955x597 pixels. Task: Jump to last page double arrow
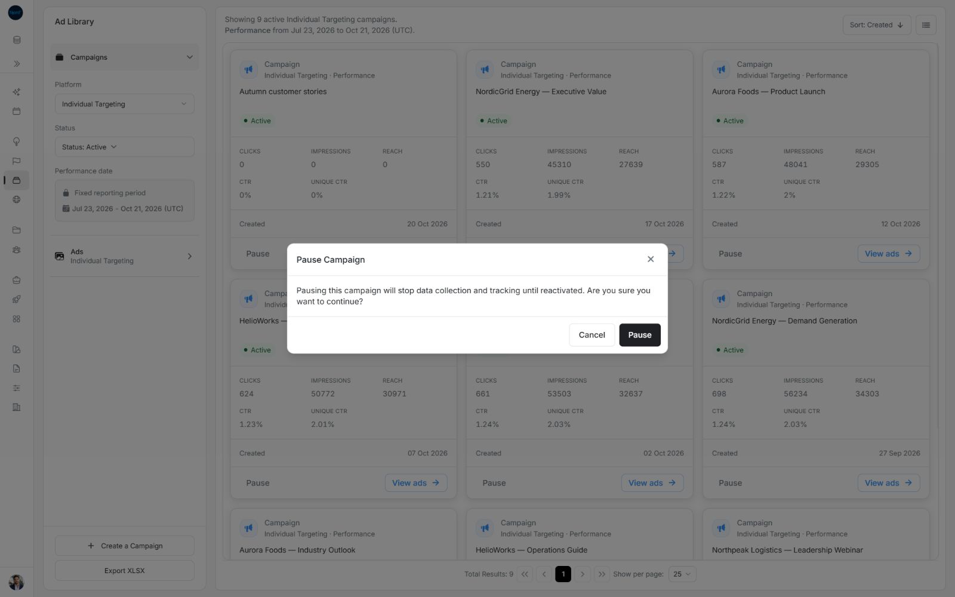click(x=602, y=574)
